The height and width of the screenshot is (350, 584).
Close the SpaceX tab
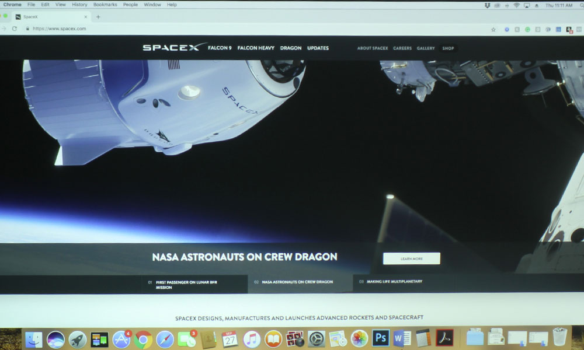tap(86, 17)
